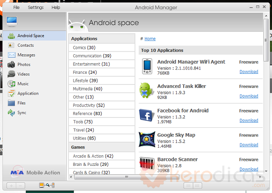272x193 pixels.
Task: Open the Videos film reel icon
Action: click(11, 74)
